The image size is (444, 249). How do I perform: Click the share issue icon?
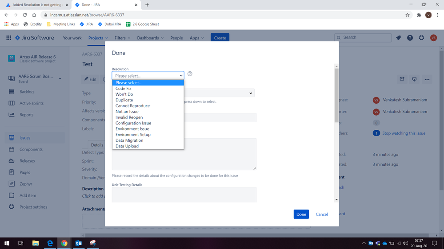click(402, 79)
